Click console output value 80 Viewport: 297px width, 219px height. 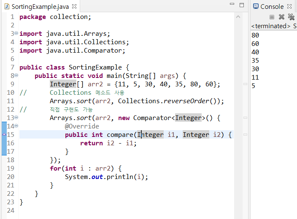[255, 35]
